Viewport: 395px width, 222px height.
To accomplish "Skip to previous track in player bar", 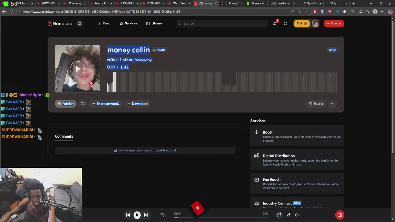I will 128,215.
